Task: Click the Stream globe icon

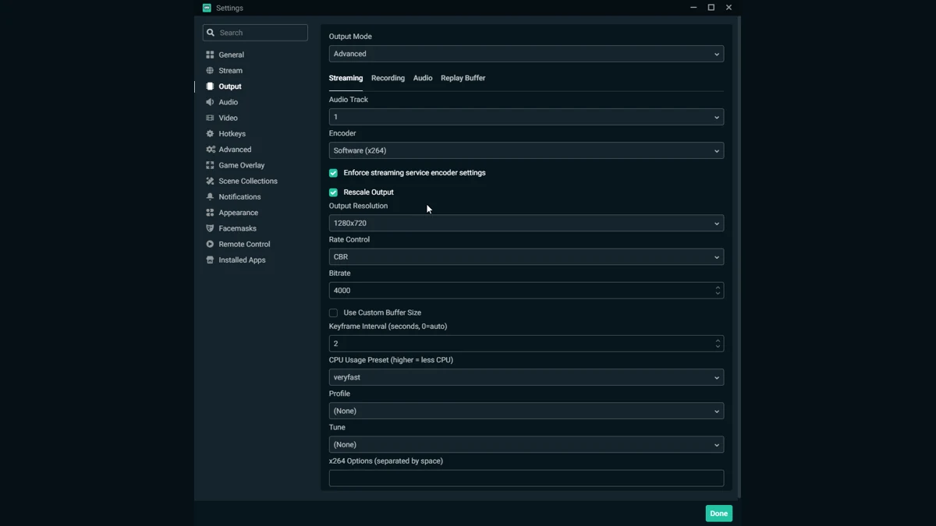Action: (x=210, y=70)
